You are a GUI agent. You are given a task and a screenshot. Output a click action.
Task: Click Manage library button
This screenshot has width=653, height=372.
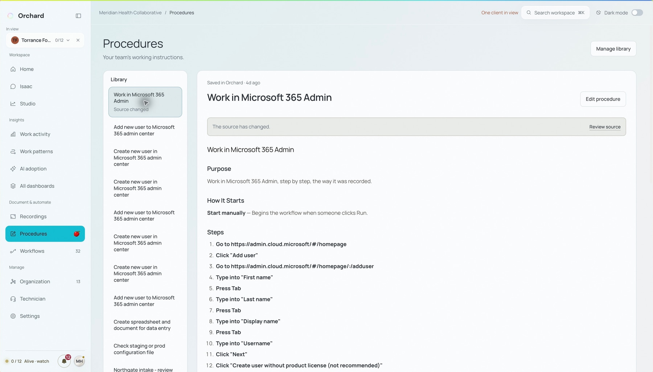pyautogui.click(x=613, y=49)
